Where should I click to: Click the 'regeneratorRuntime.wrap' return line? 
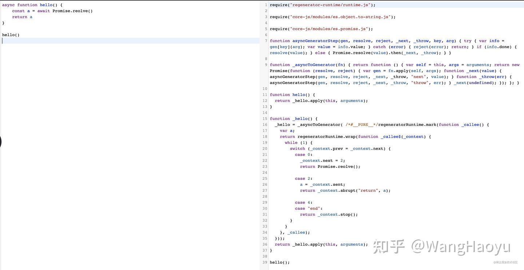click(356, 137)
